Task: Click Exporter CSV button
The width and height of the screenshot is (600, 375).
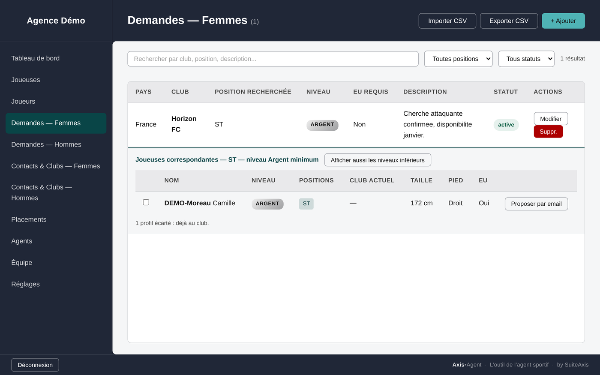Action: click(x=509, y=21)
